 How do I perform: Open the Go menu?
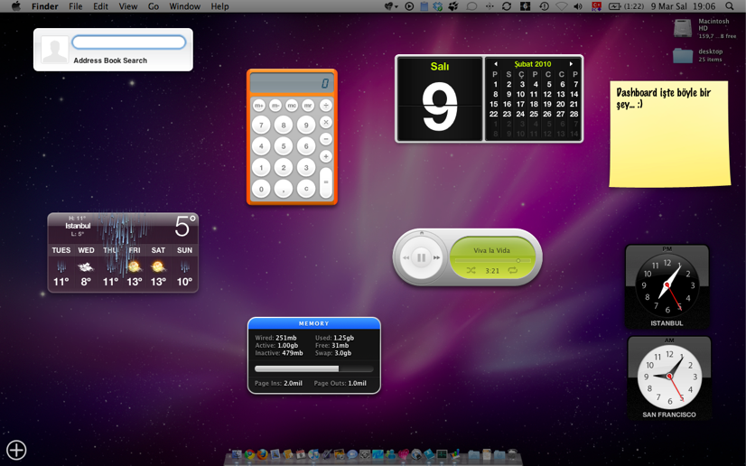click(154, 6)
